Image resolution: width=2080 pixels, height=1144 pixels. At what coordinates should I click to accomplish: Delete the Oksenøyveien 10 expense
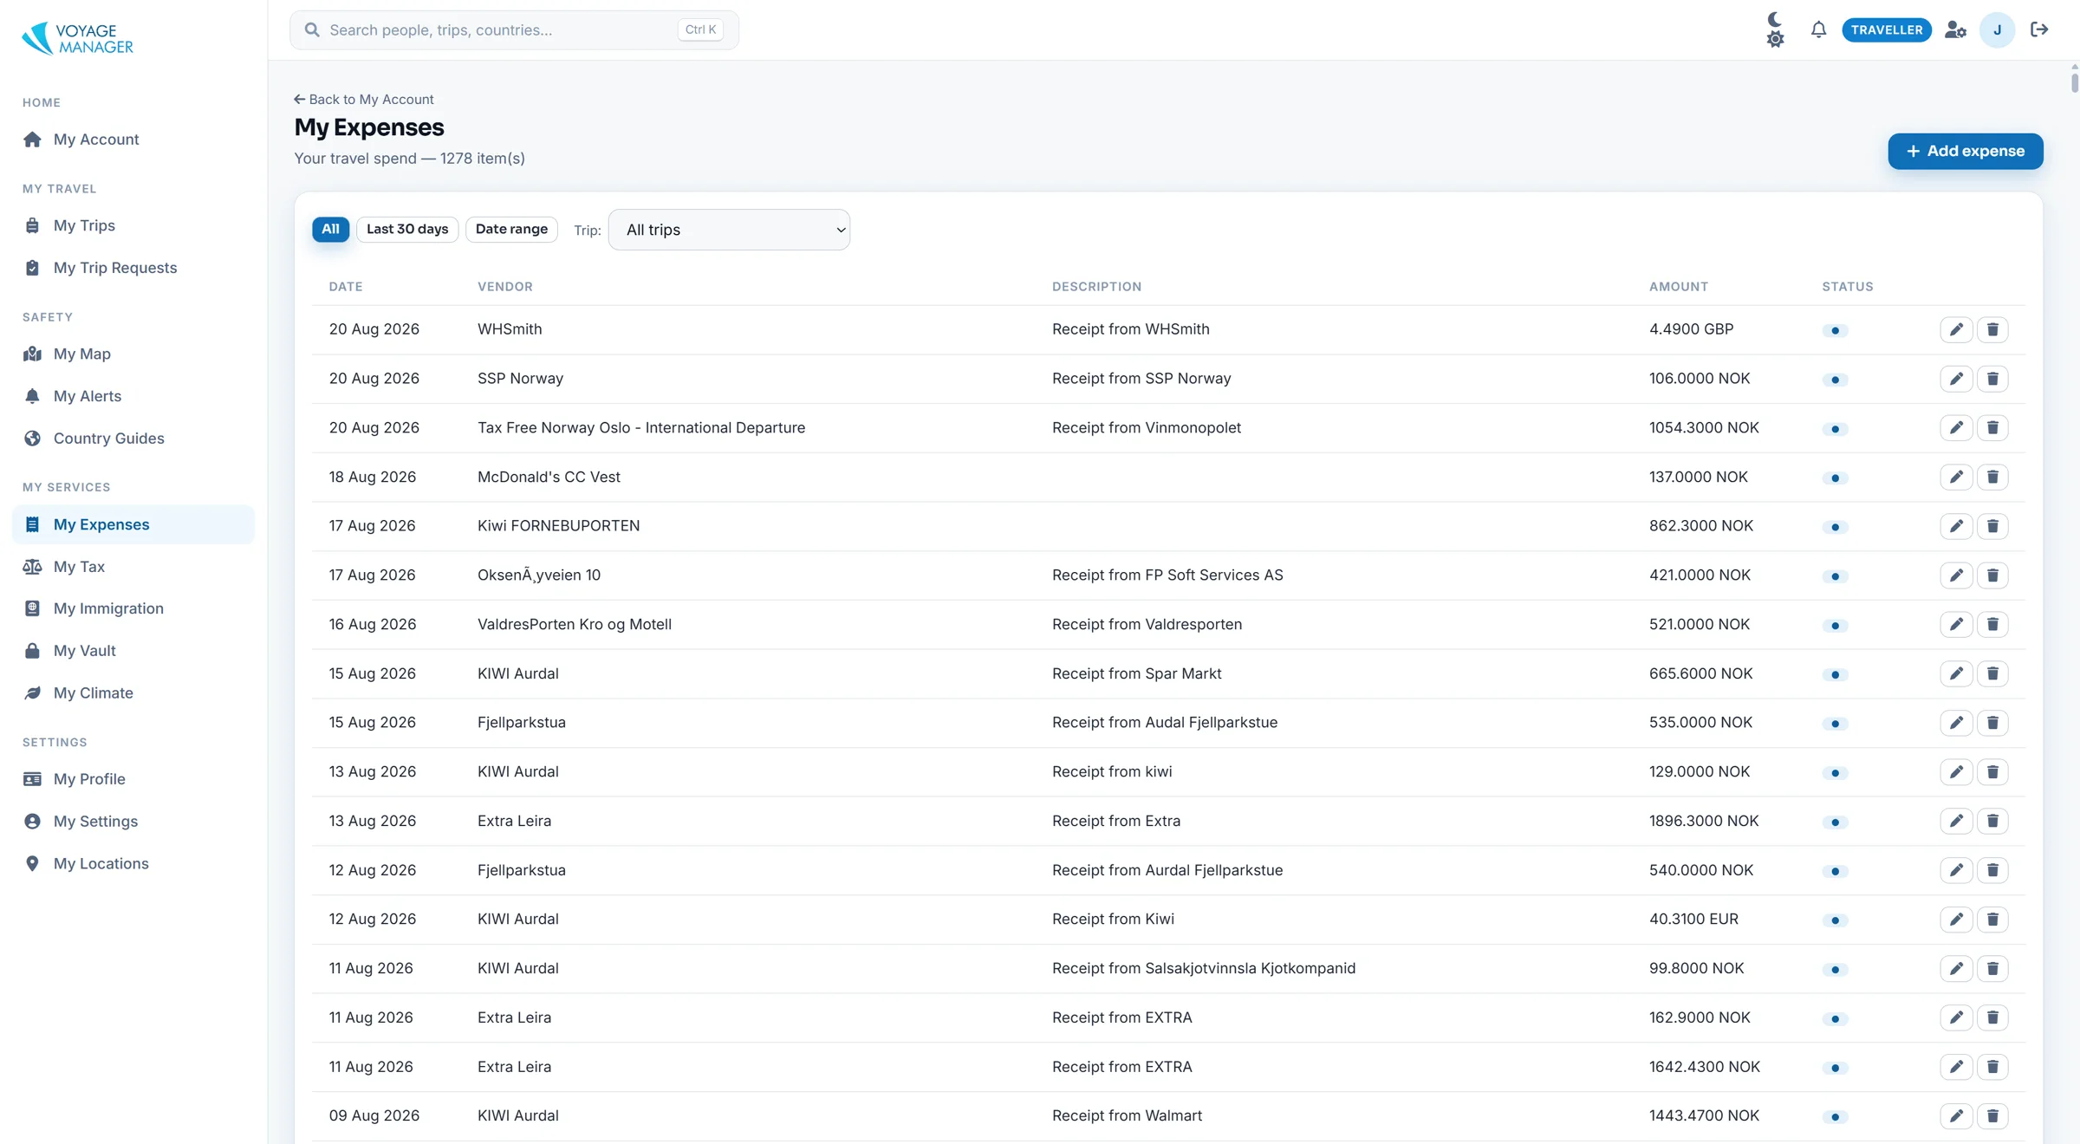point(1992,575)
